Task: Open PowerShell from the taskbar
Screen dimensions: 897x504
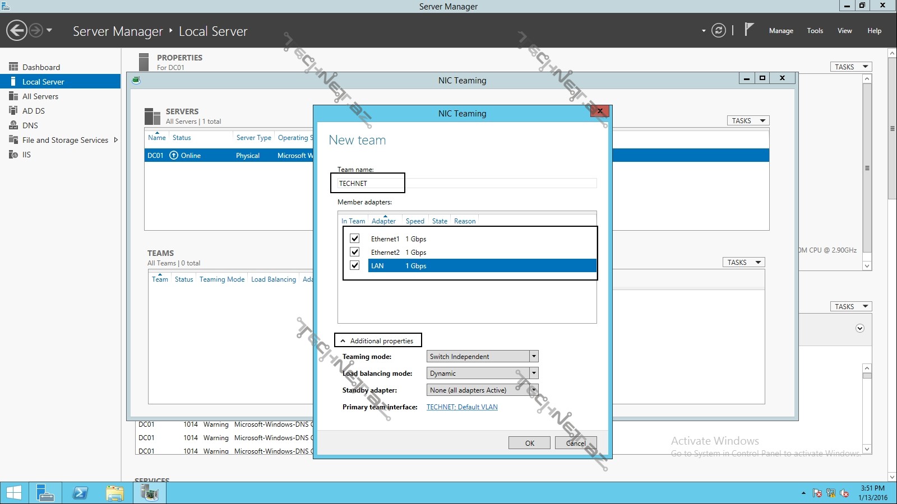Action: tap(80, 493)
